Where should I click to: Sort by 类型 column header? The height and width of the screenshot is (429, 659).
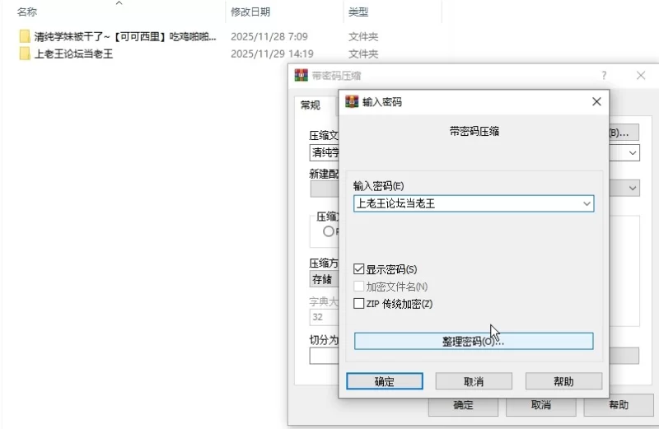358,12
